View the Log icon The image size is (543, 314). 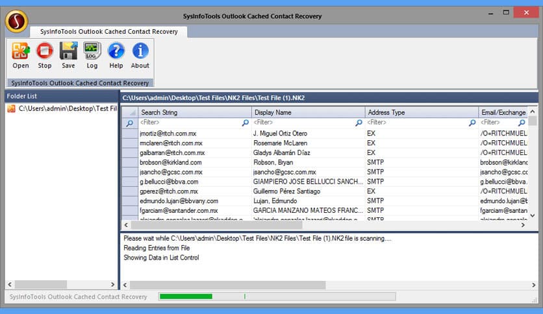[92, 55]
